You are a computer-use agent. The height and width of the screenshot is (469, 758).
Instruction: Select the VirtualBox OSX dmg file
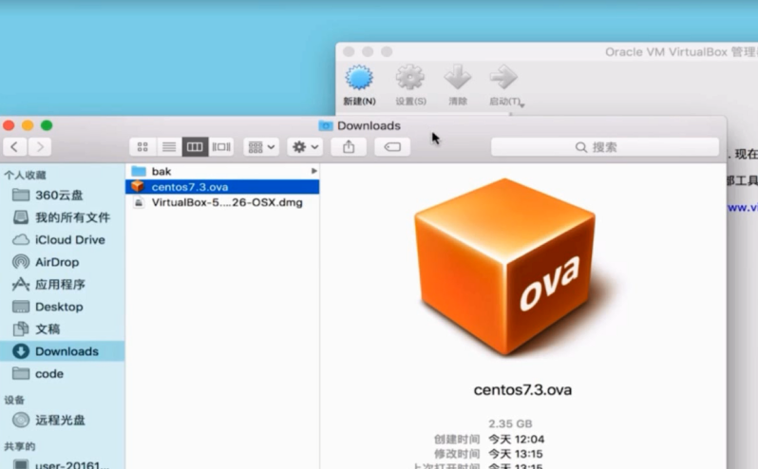[x=222, y=202]
